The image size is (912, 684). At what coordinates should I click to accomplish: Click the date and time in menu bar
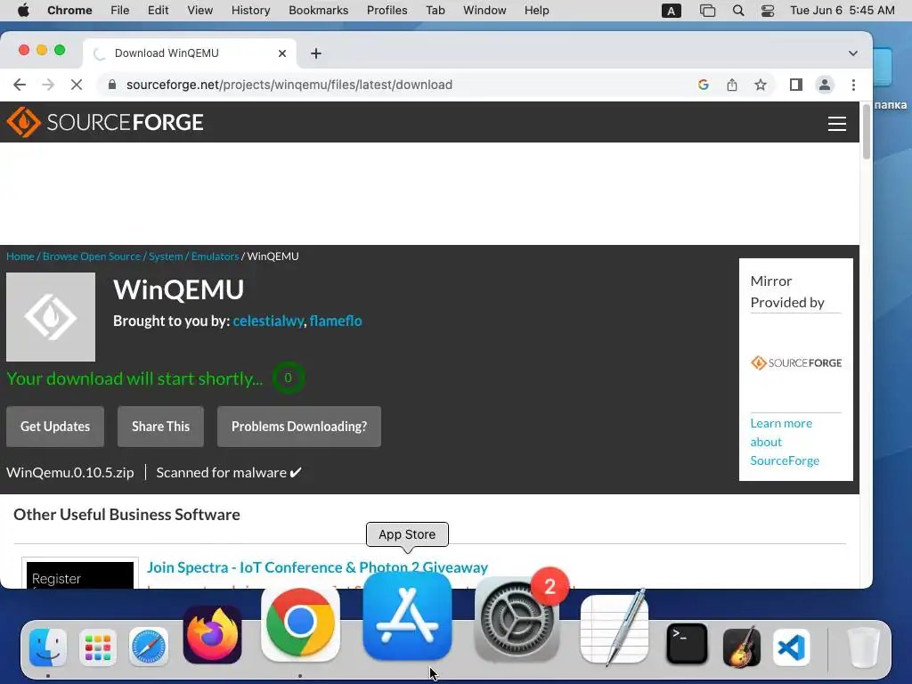click(843, 11)
